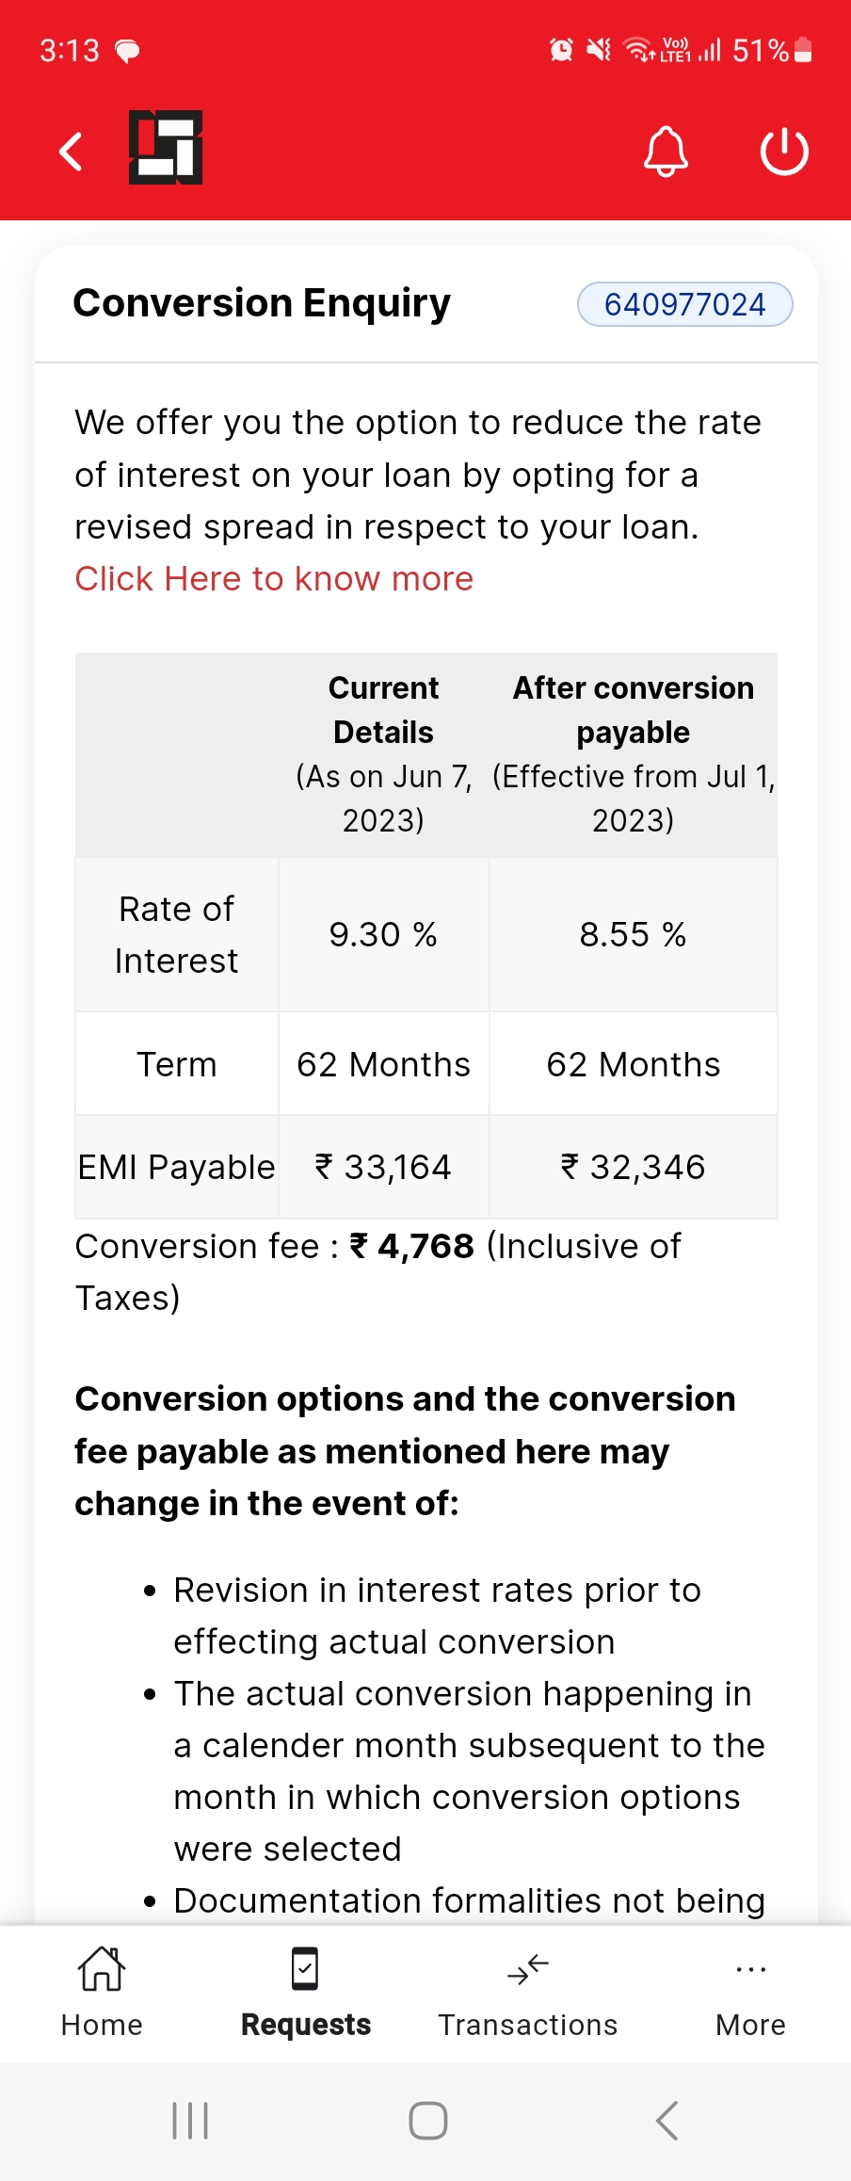Image resolution: width=851 pixels, height=2181 pixels.
Task: Tap the after-conversion rate 8.55 % cell
Action: pos(633,934)
